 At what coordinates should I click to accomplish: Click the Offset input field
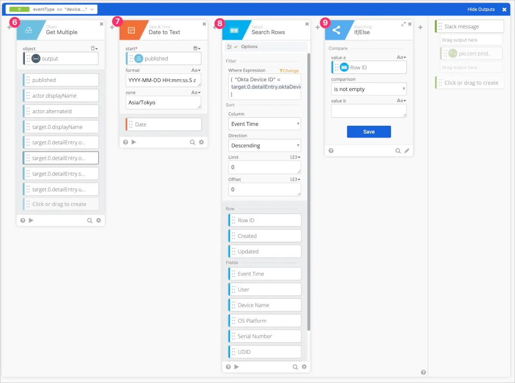click(264, 189)
